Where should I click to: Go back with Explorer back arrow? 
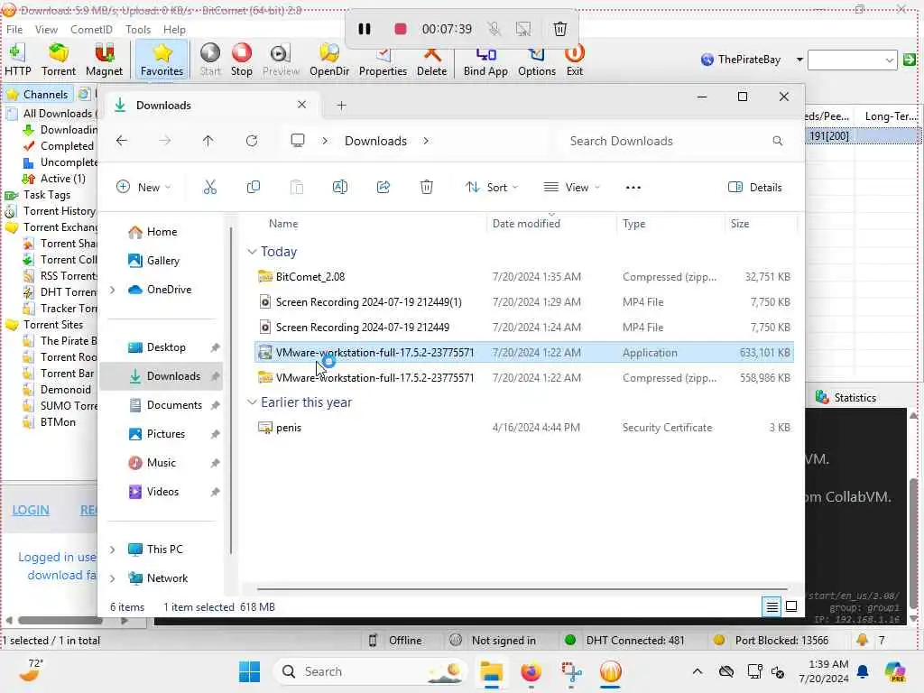click(122, 141)
